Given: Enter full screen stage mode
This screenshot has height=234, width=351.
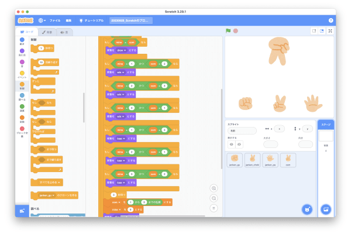Looking at the screenshot, I should [x=331, y=30].
